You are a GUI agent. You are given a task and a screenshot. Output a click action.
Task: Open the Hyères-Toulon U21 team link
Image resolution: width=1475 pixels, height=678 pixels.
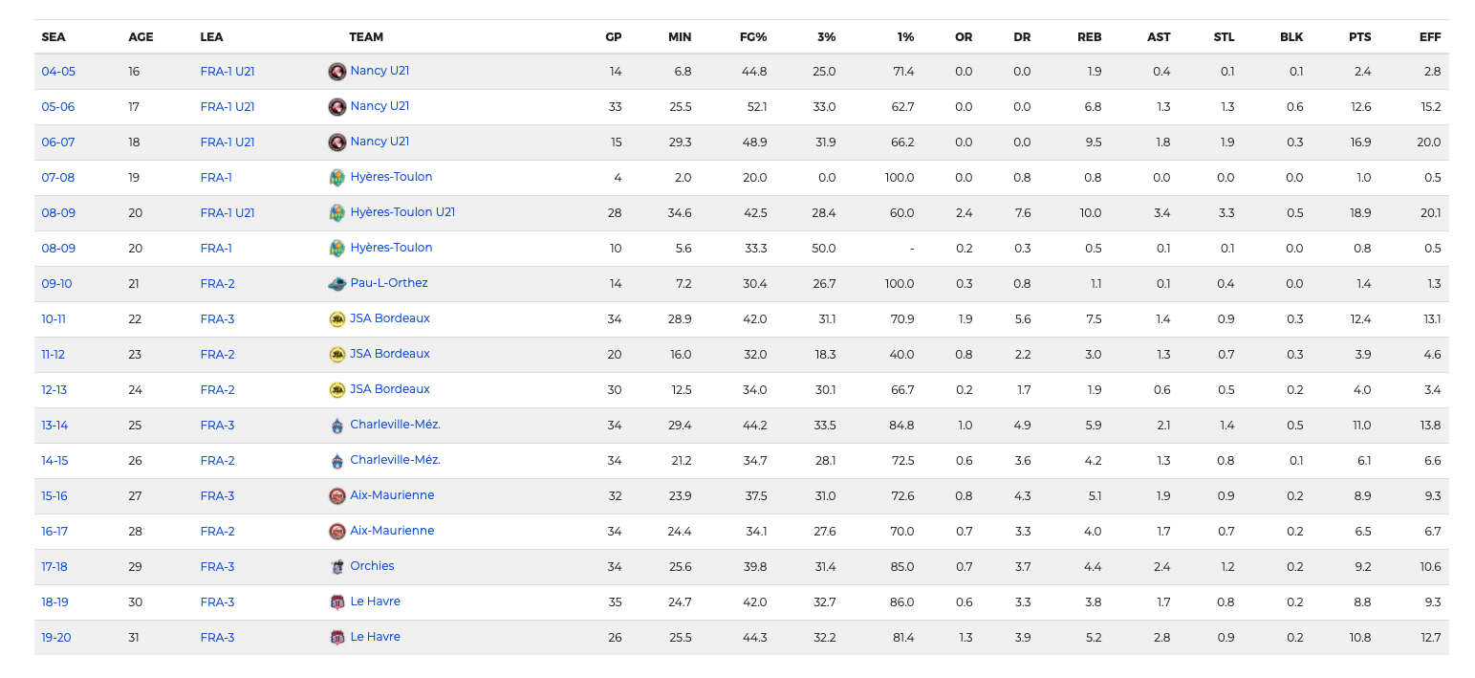pos(402,212)
